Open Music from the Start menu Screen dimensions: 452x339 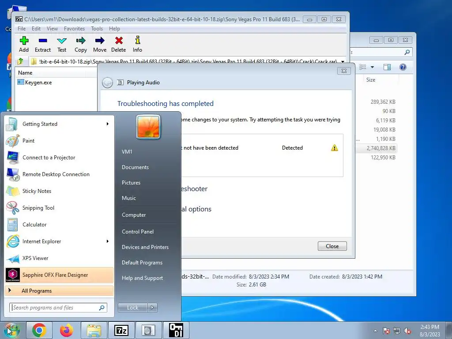[x=128, y=198]
